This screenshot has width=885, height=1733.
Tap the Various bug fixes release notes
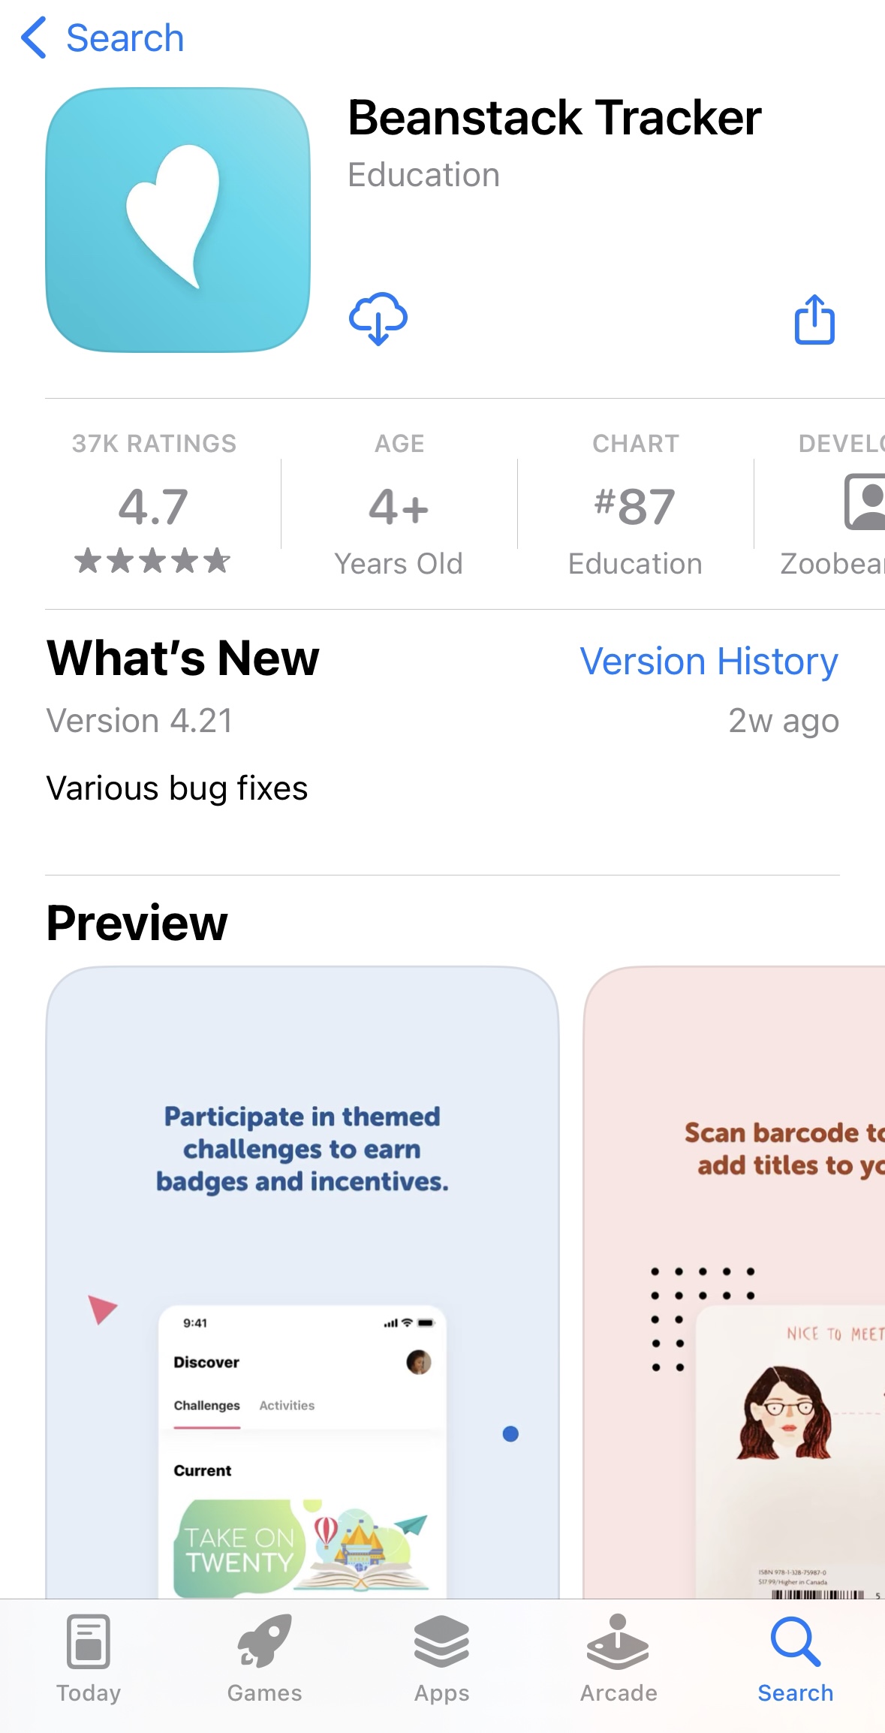pos(177,788)
